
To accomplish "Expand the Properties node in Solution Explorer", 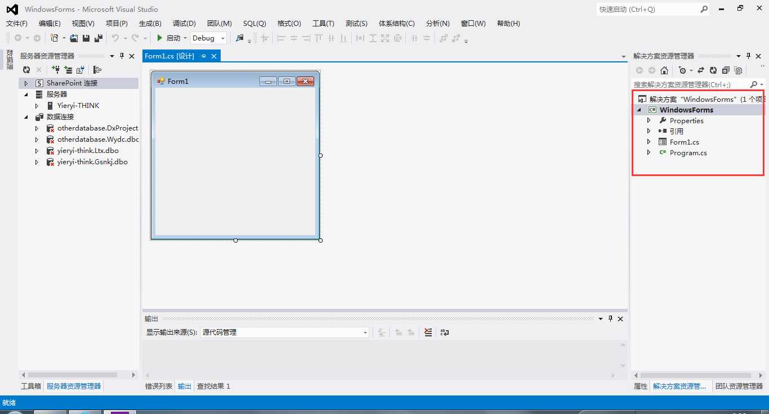I will tap(649, 120).
